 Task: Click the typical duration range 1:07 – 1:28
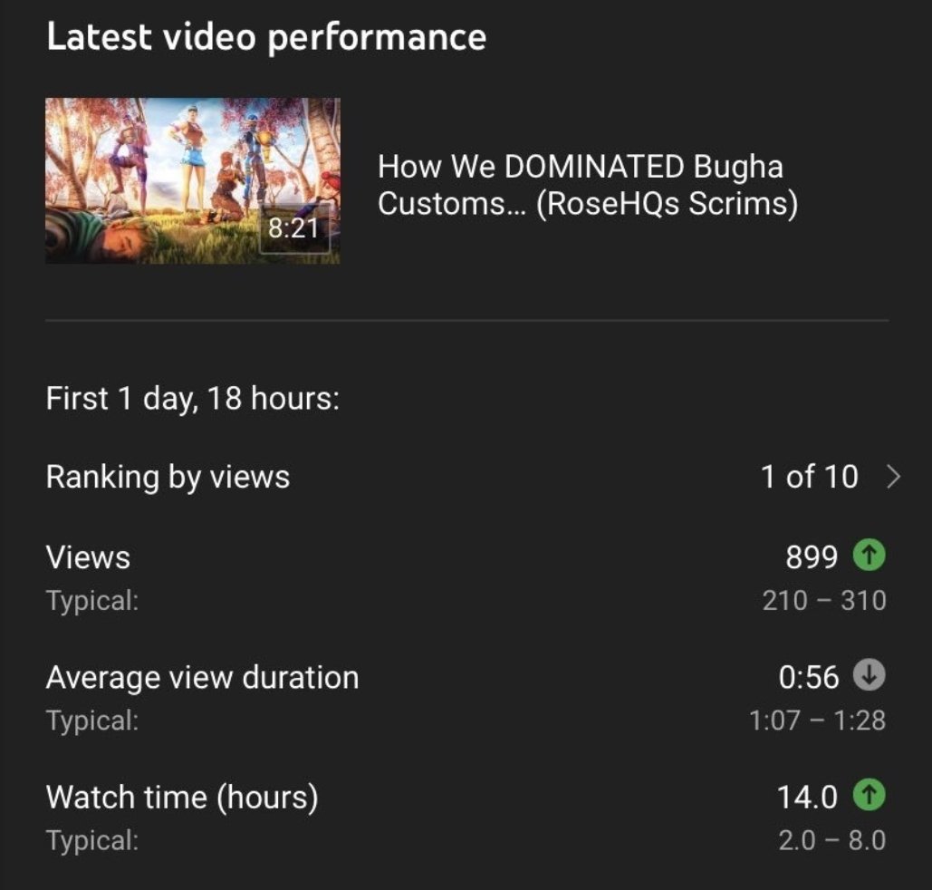pos(817,721)
